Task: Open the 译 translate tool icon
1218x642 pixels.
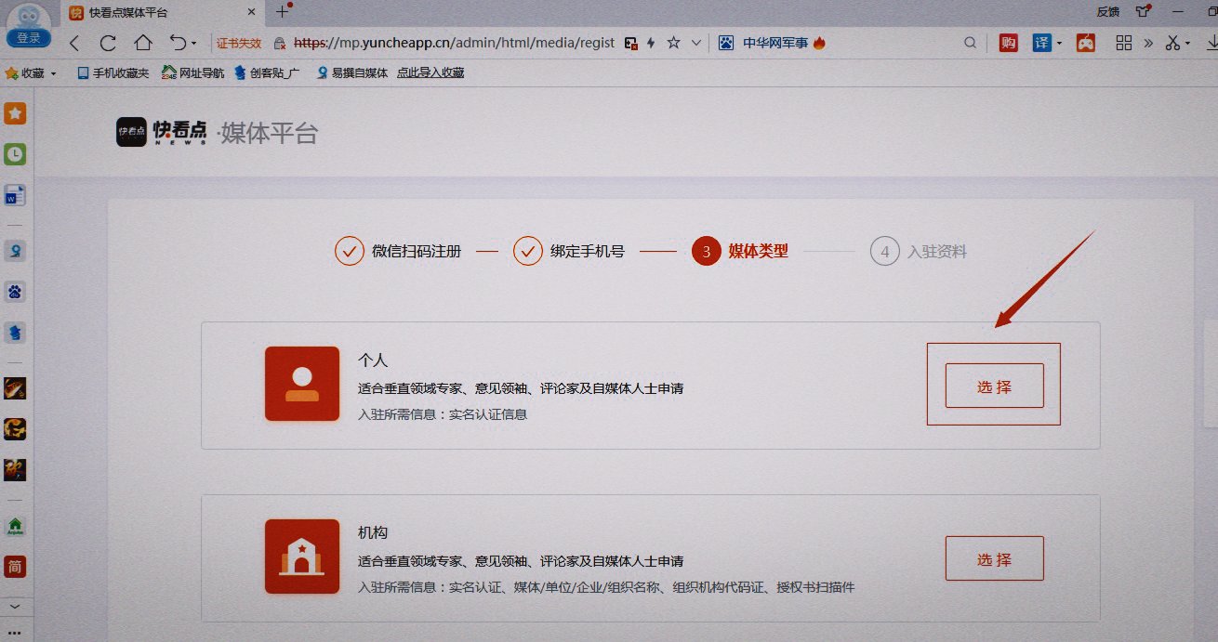Action: (1042, 43)
